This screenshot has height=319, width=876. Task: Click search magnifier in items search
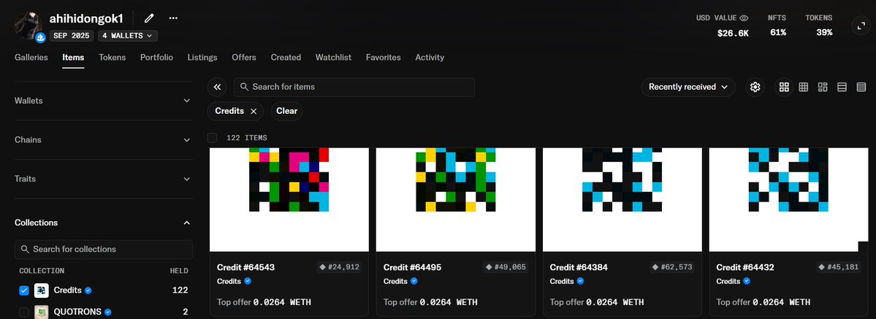244,87
